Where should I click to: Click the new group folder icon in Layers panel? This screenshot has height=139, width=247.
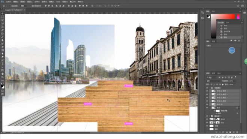(x=230, y=132)
